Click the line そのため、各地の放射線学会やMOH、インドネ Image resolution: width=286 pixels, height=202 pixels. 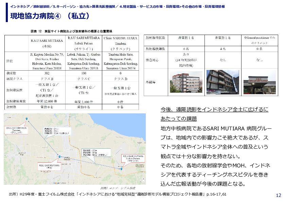pyautogui.click(x=215, y=166)
